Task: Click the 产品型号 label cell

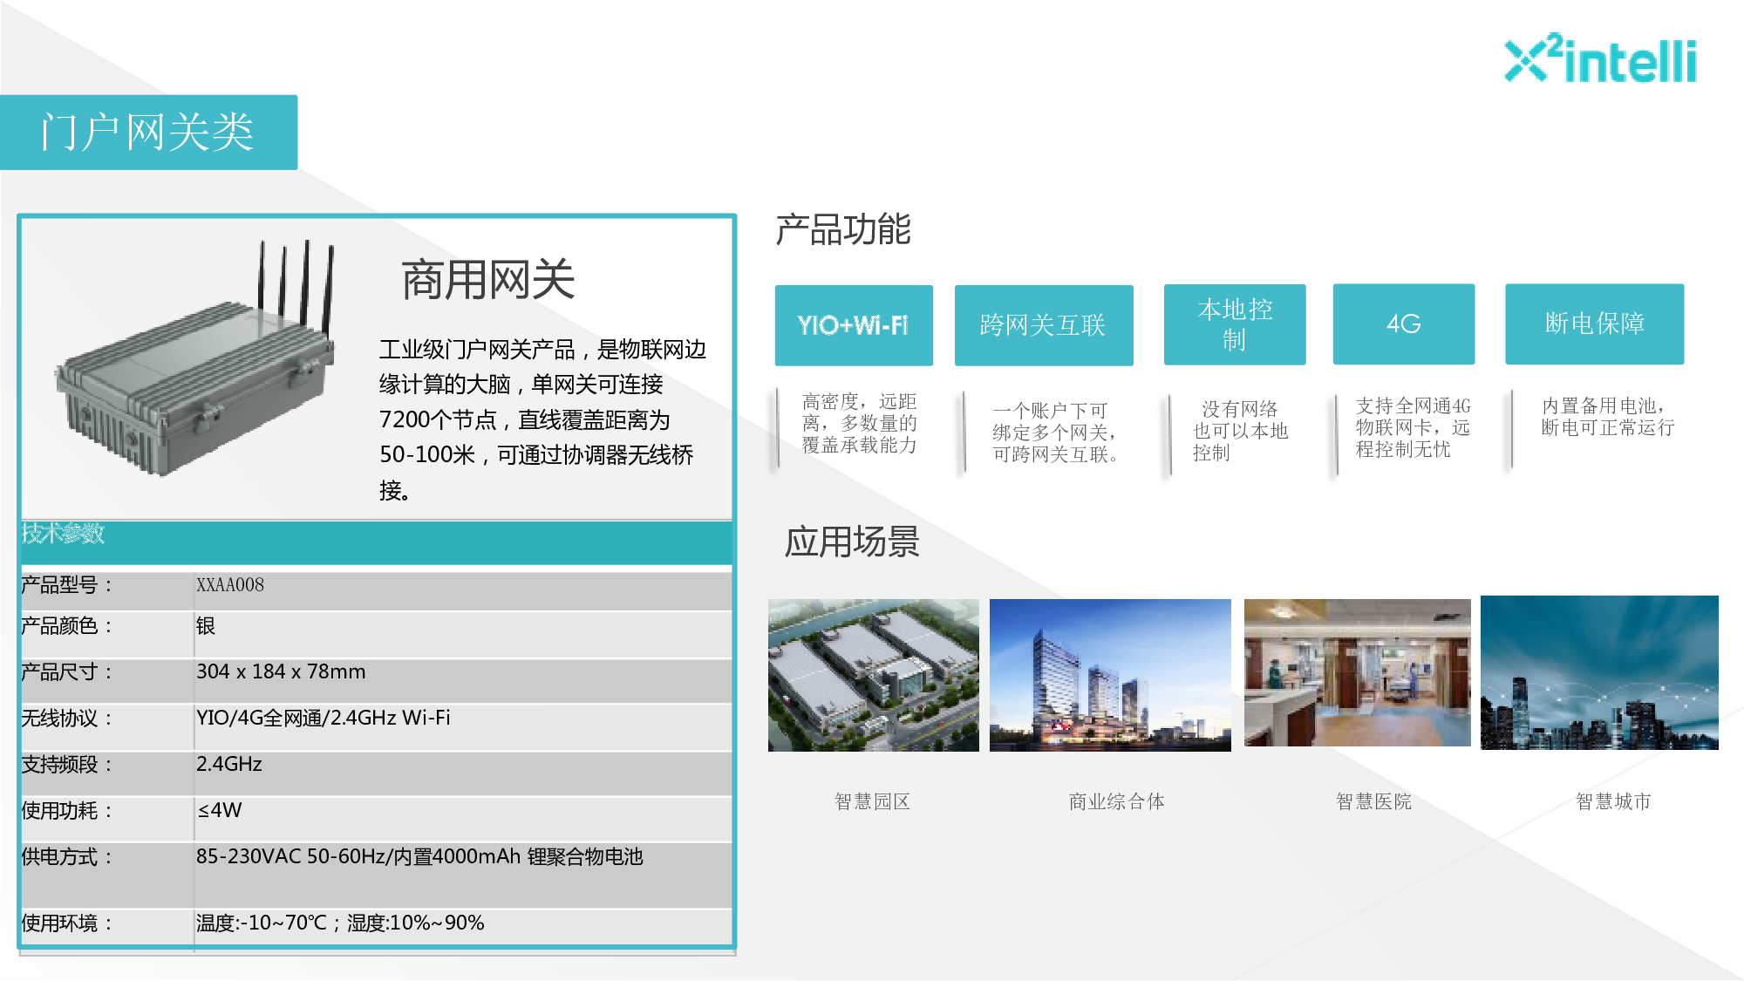Action: click(x=106, y=590)
